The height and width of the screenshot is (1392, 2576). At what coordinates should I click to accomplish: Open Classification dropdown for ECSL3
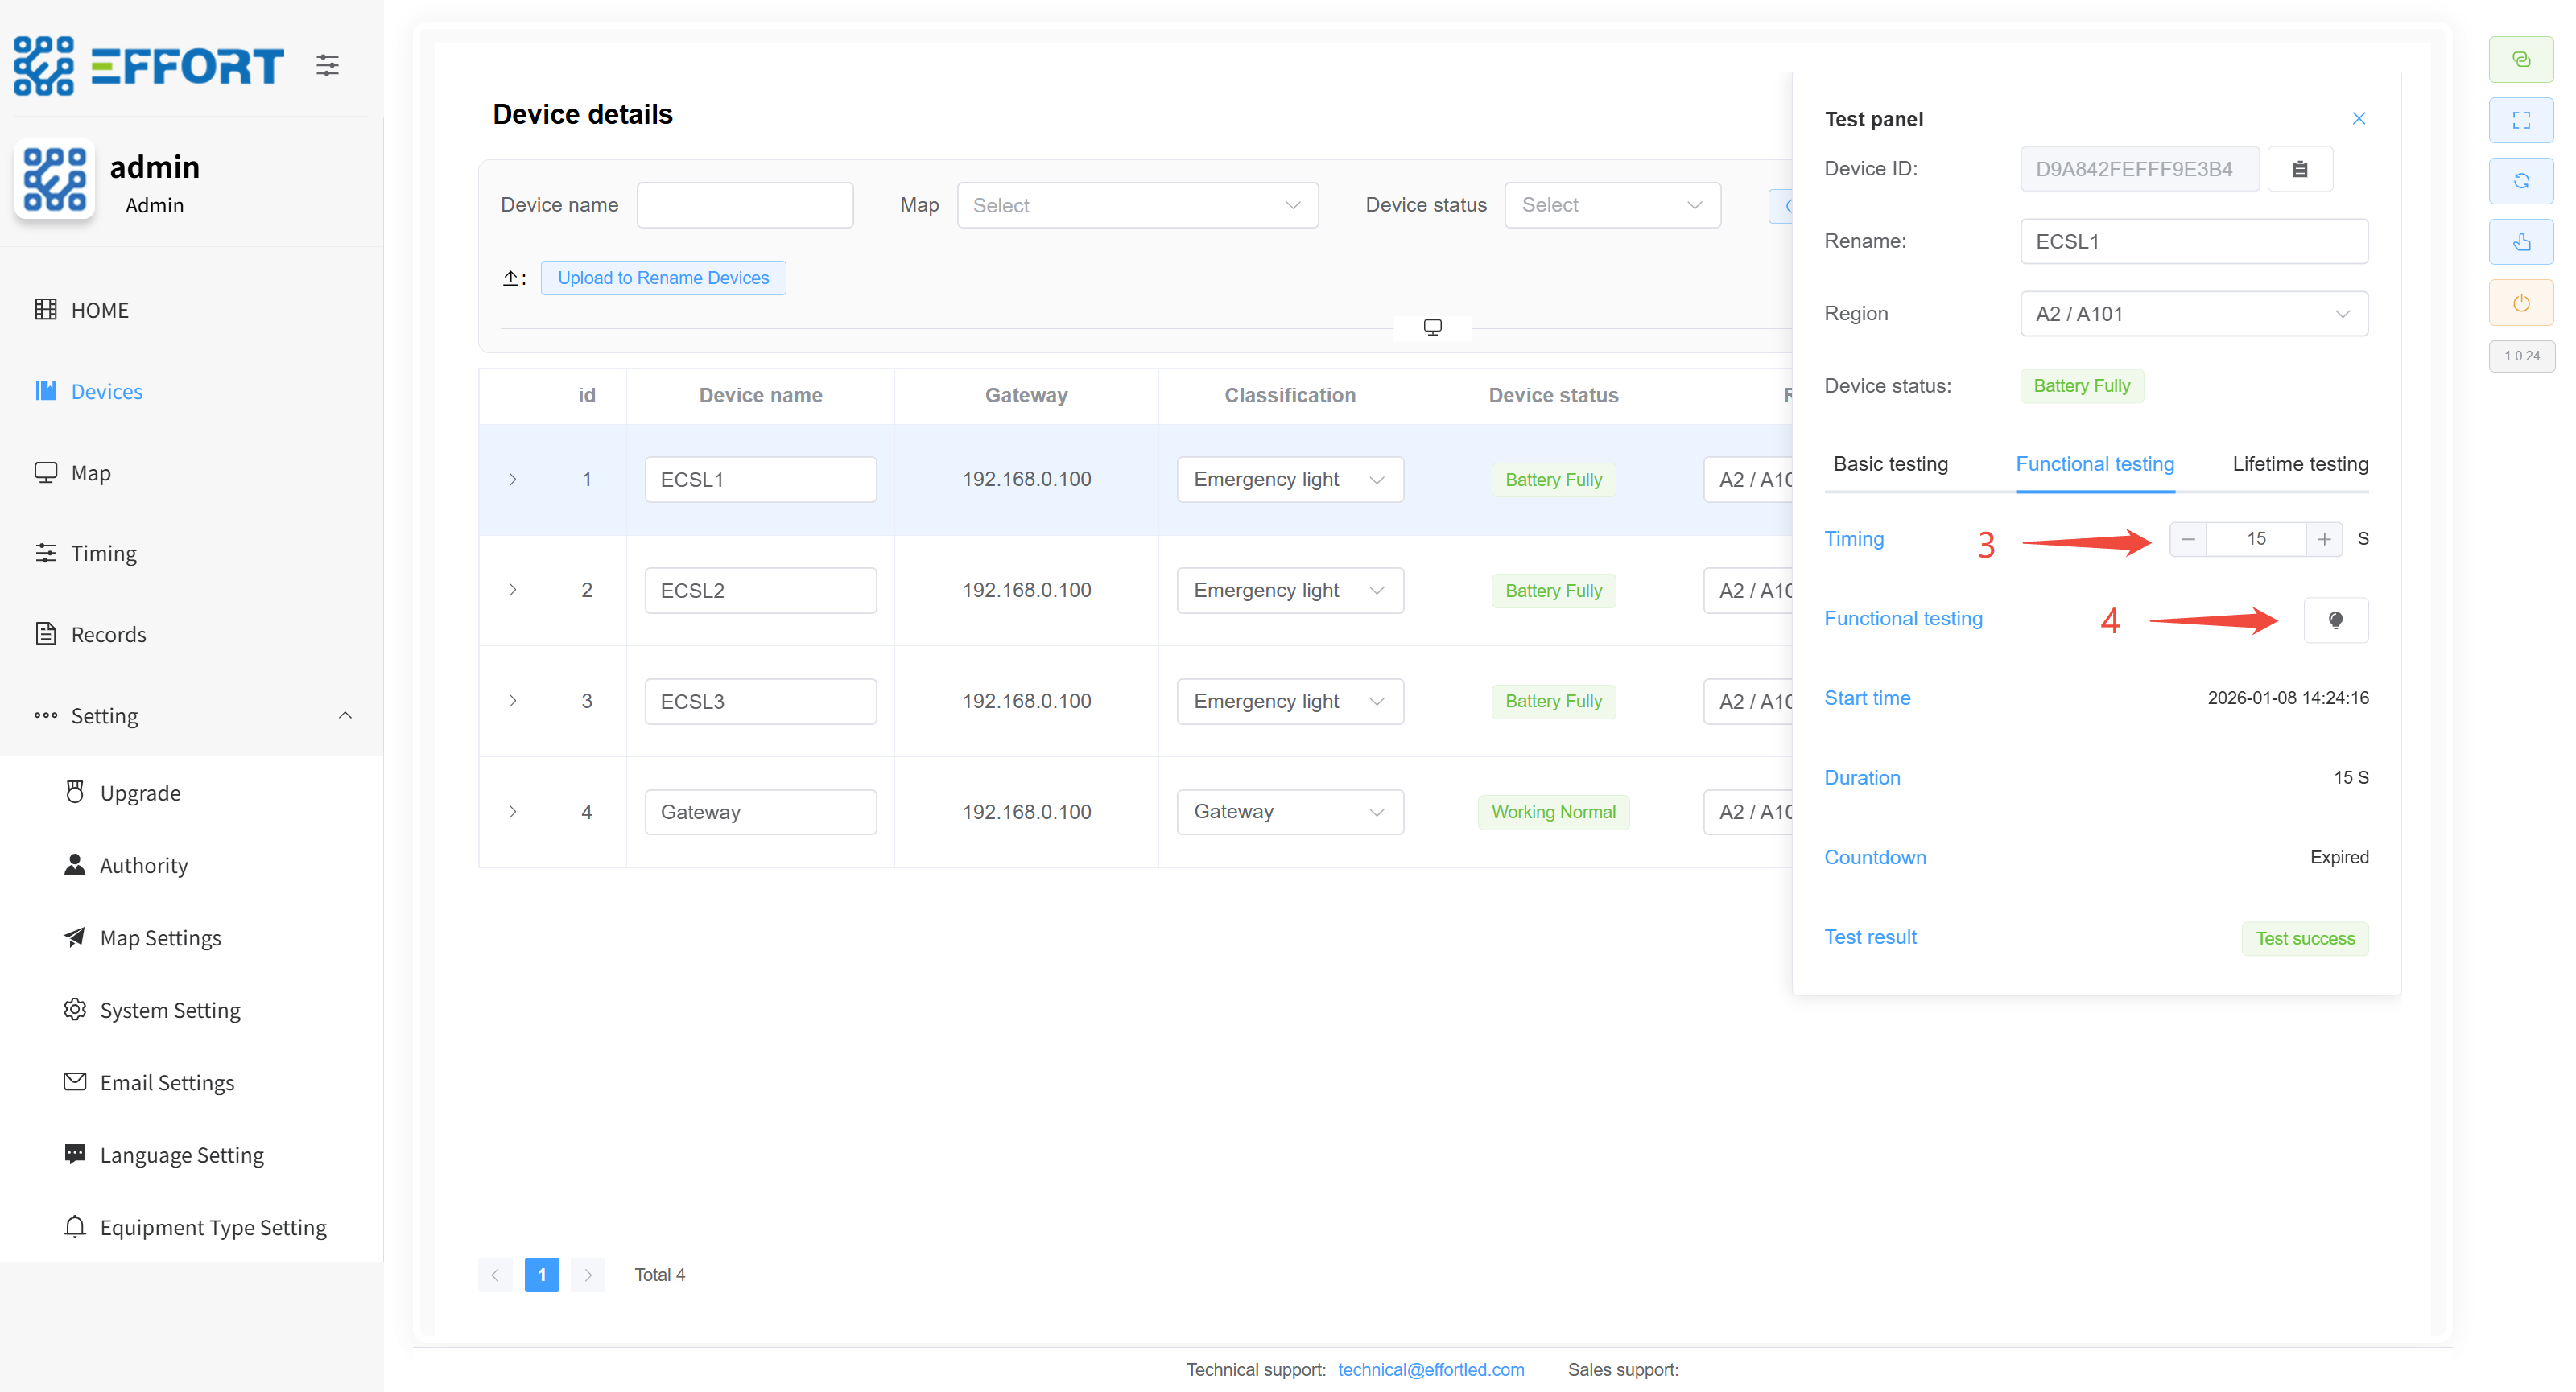(1289, 702)
